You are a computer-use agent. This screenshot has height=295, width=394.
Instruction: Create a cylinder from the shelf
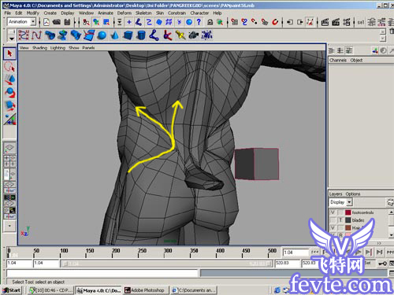pyautogui.click(x=141, y=35)
